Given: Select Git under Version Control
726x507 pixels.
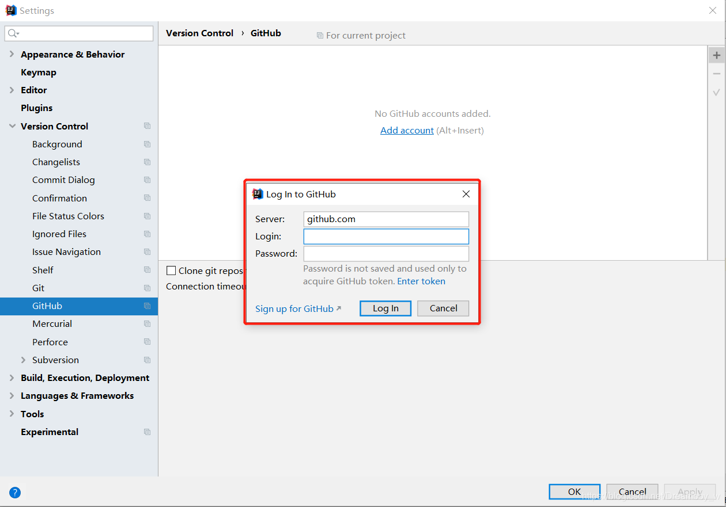Looking at the screenshot, I should click(38, 288).
